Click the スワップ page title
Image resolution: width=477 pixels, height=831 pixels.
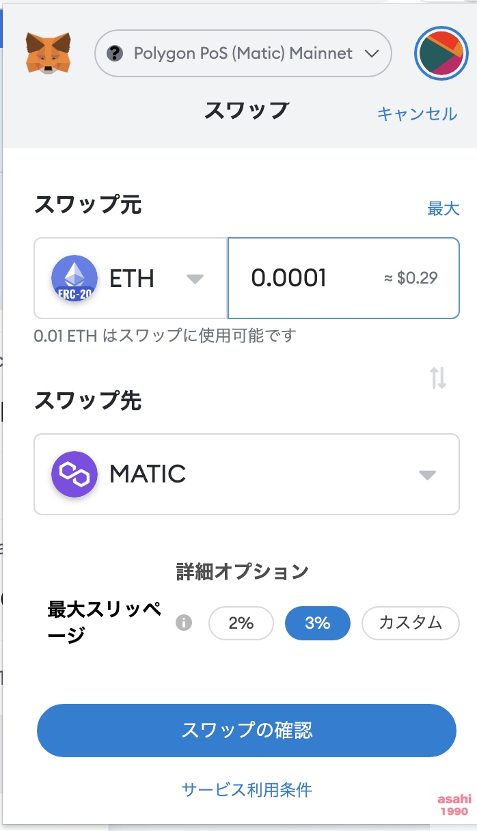pyautogui.click(x=247, y=110)
